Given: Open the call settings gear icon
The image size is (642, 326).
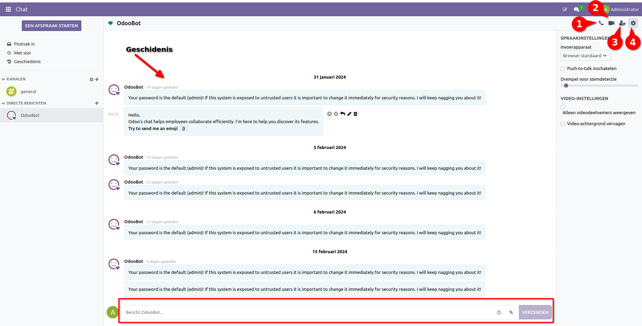Looking at the screenshot, I should pos(633,23).
